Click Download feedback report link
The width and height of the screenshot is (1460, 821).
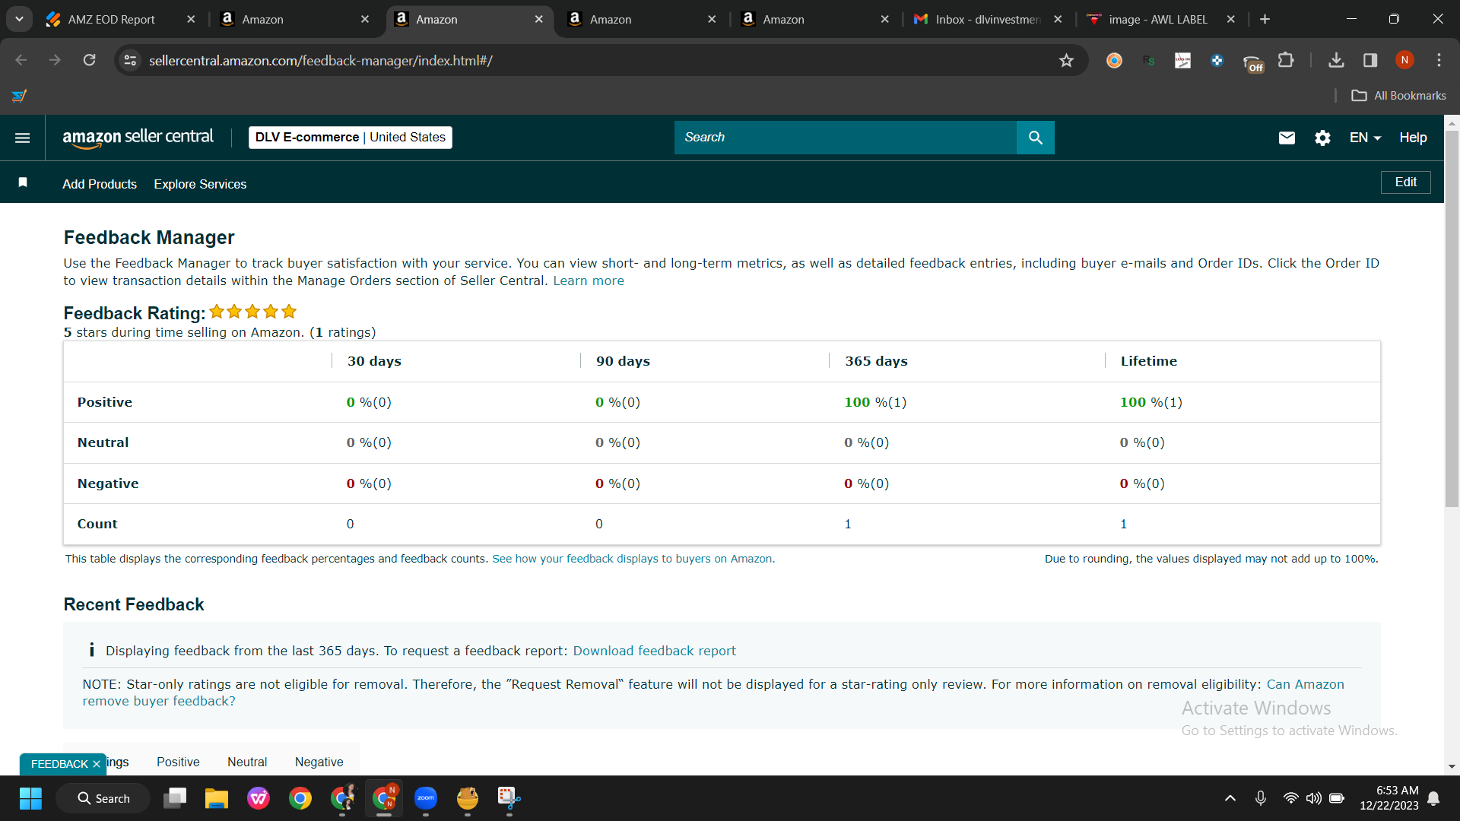click(654, 651)
